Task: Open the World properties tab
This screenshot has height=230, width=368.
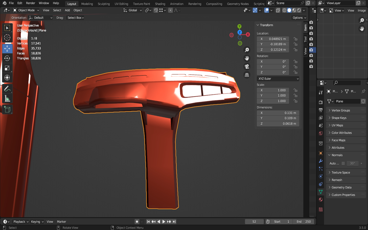Action: pos(321,133)
